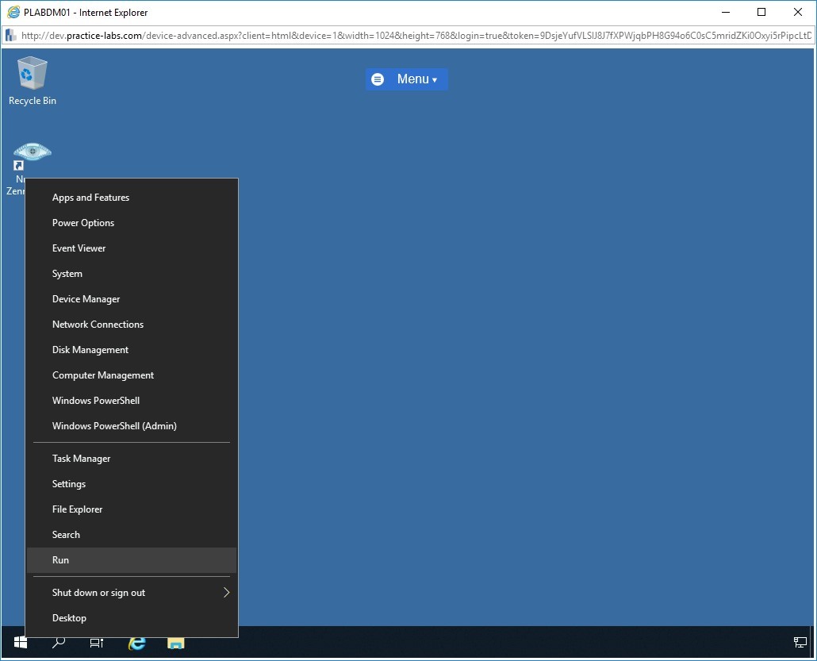Open Event Viewer from the menu
817x661 pixels.
pos(79,248)
